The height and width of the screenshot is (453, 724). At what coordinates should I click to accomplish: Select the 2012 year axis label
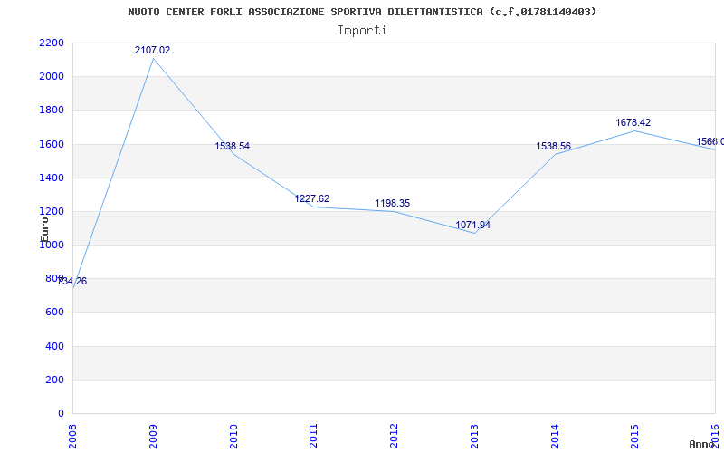pyautogui.click(x=395, y=437)
